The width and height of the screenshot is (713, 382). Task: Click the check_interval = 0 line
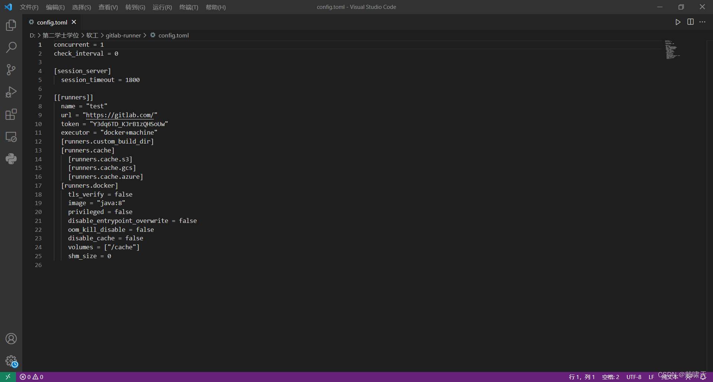point(86,53)
